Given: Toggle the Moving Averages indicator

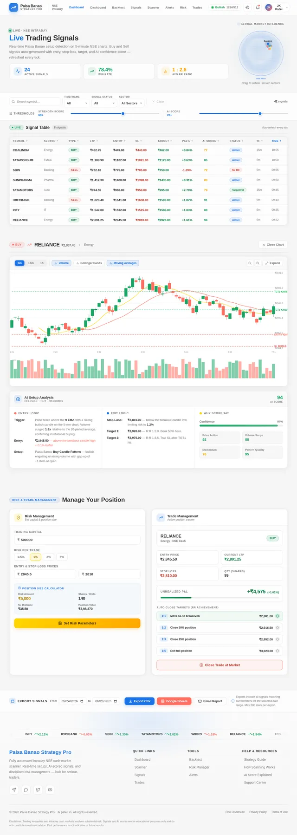Looking at the screenshot, I should pos(123,263).
